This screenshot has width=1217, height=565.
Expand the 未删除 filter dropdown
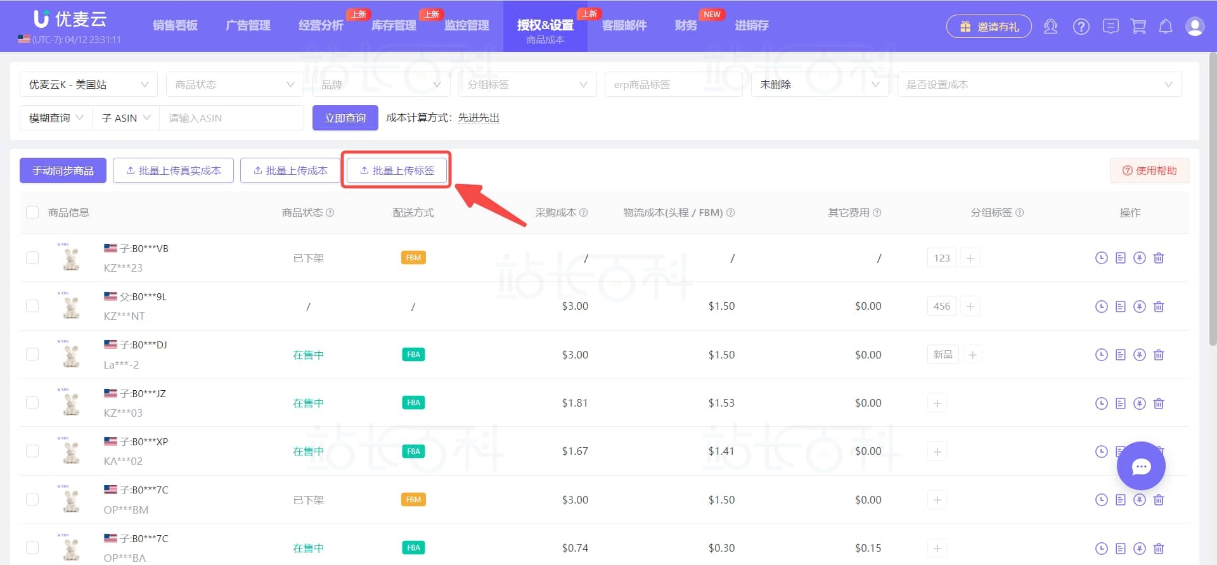[x=820, y=84]
